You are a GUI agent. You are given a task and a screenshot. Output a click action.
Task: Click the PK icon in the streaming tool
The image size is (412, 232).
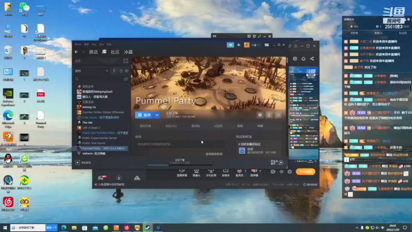[x=101, y=178]
